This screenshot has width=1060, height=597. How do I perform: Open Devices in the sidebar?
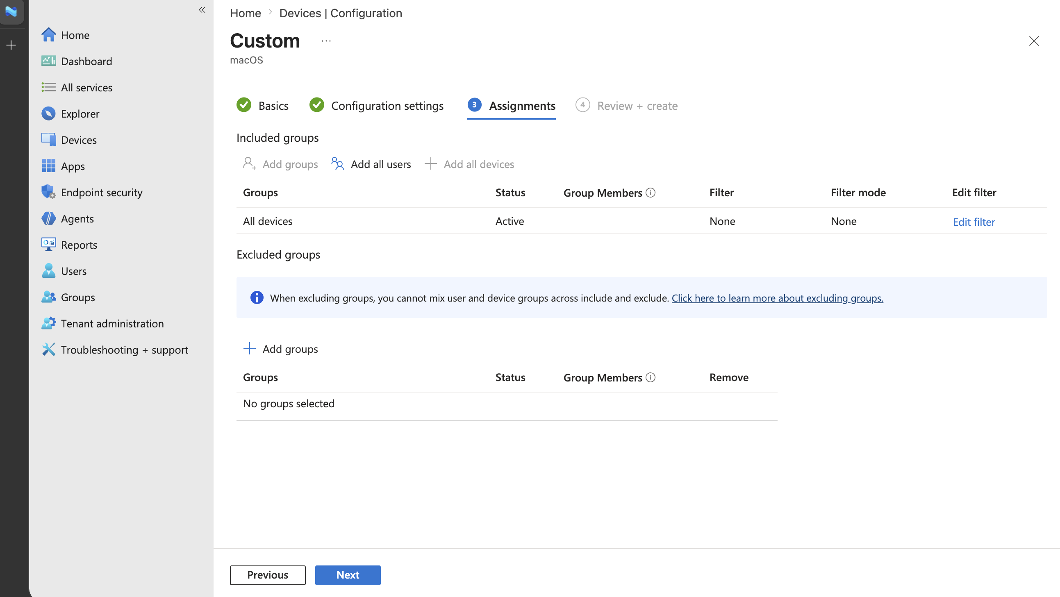[79, 140]
